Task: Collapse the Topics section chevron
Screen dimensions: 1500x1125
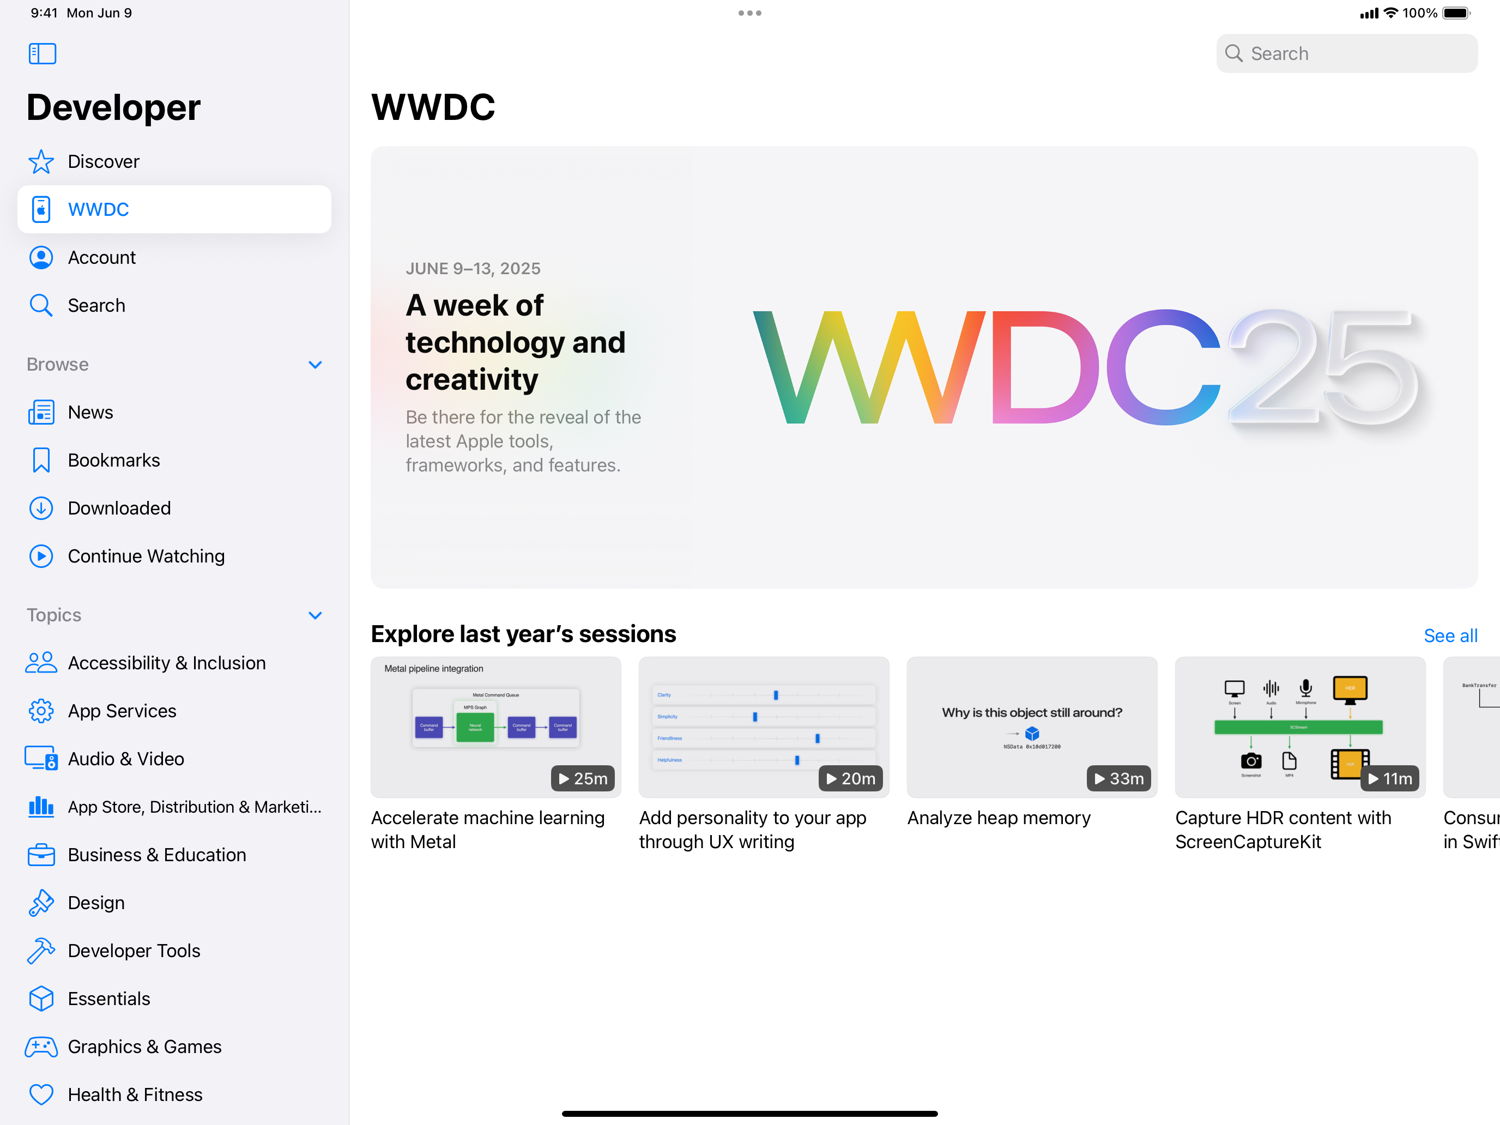Action: point(314,616)
